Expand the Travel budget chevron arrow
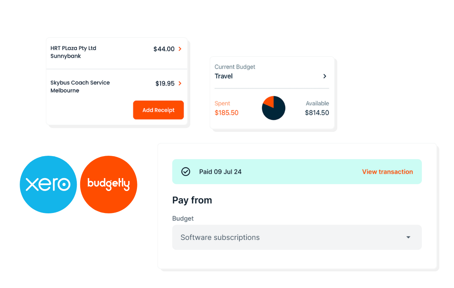This screenshot has height=288, width=454. tap(325, 76)
